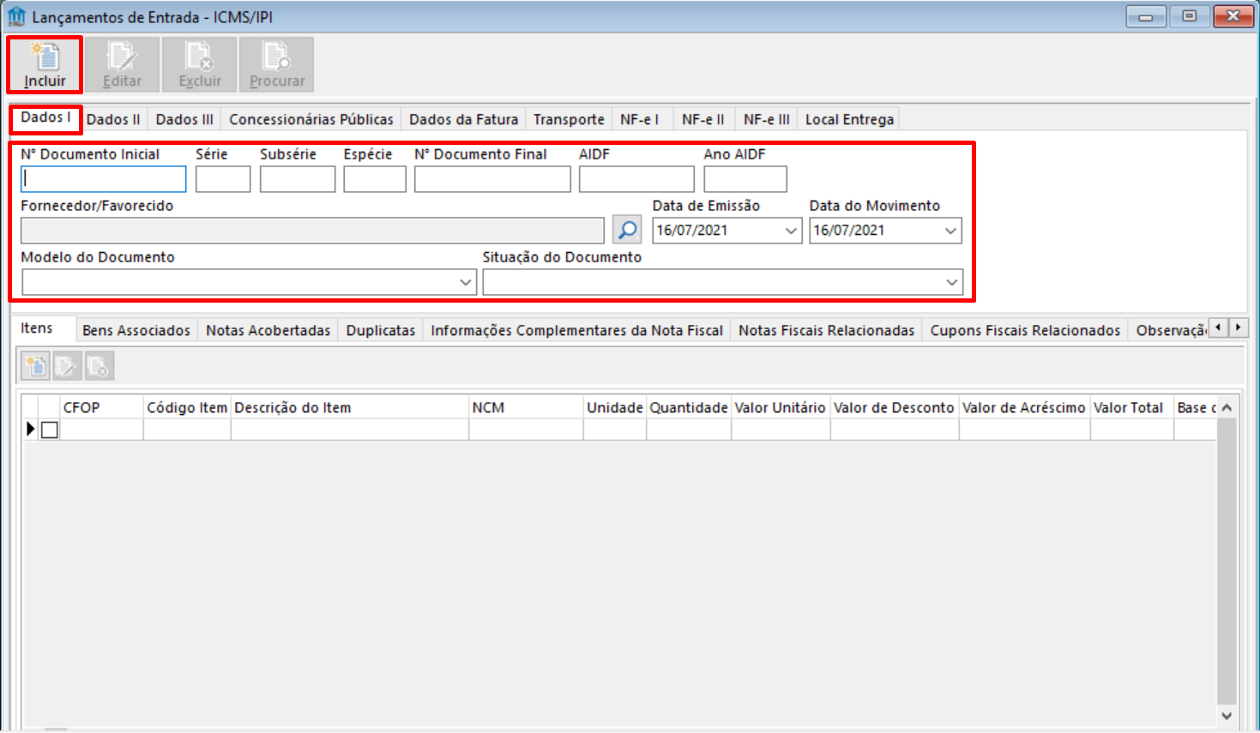This screenshot has width=1260, height=733.
Task: Switch to Dados I tab
Action: (x=45, y=117)
